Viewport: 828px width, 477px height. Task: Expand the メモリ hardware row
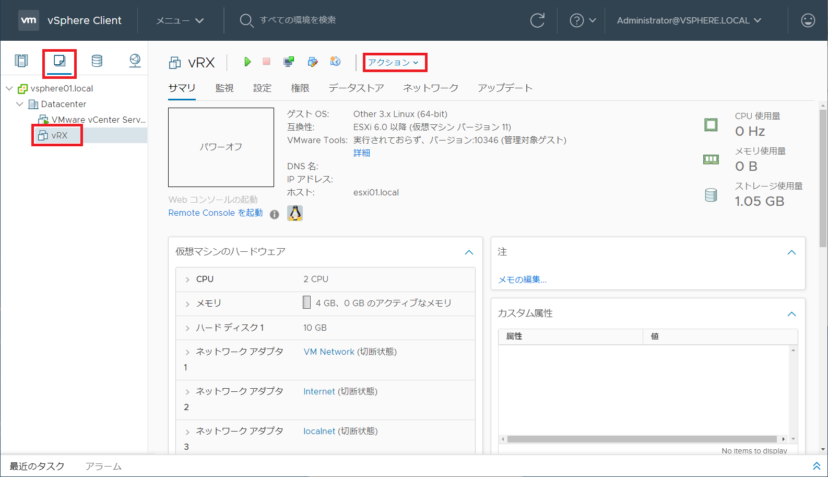[x=187, y=304]
